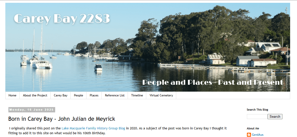Open the Virtual Cemetery tab
The image size is (297, 137).
point(161,95)
